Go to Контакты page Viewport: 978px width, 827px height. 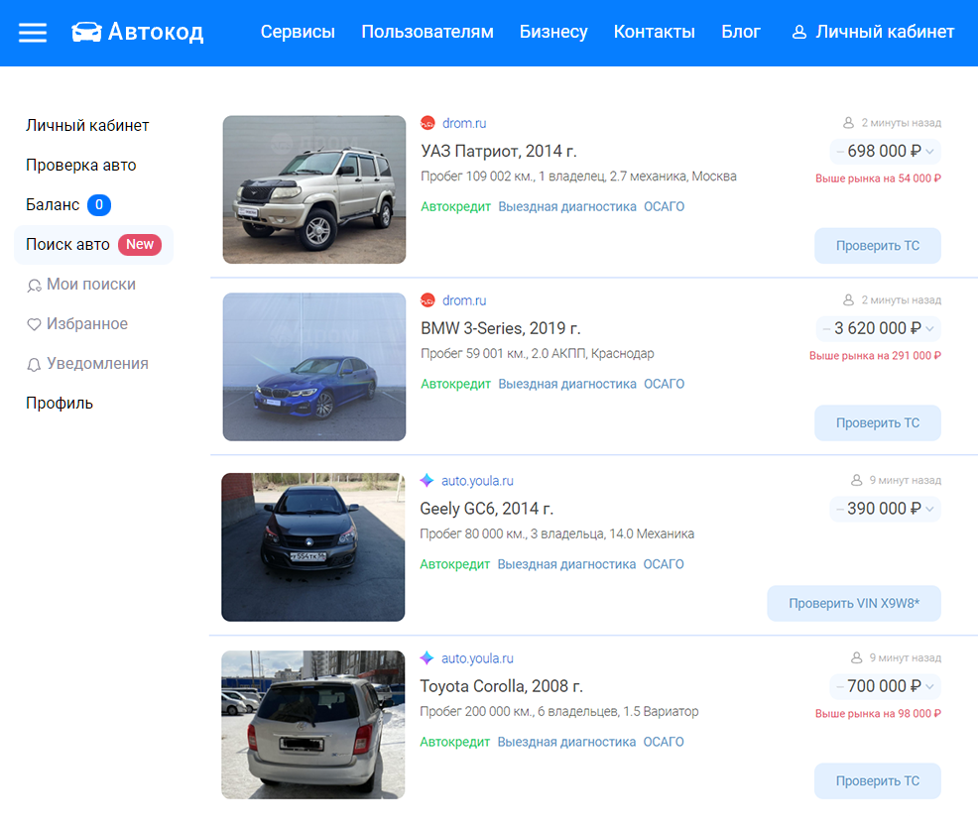[x=654, y=32]
